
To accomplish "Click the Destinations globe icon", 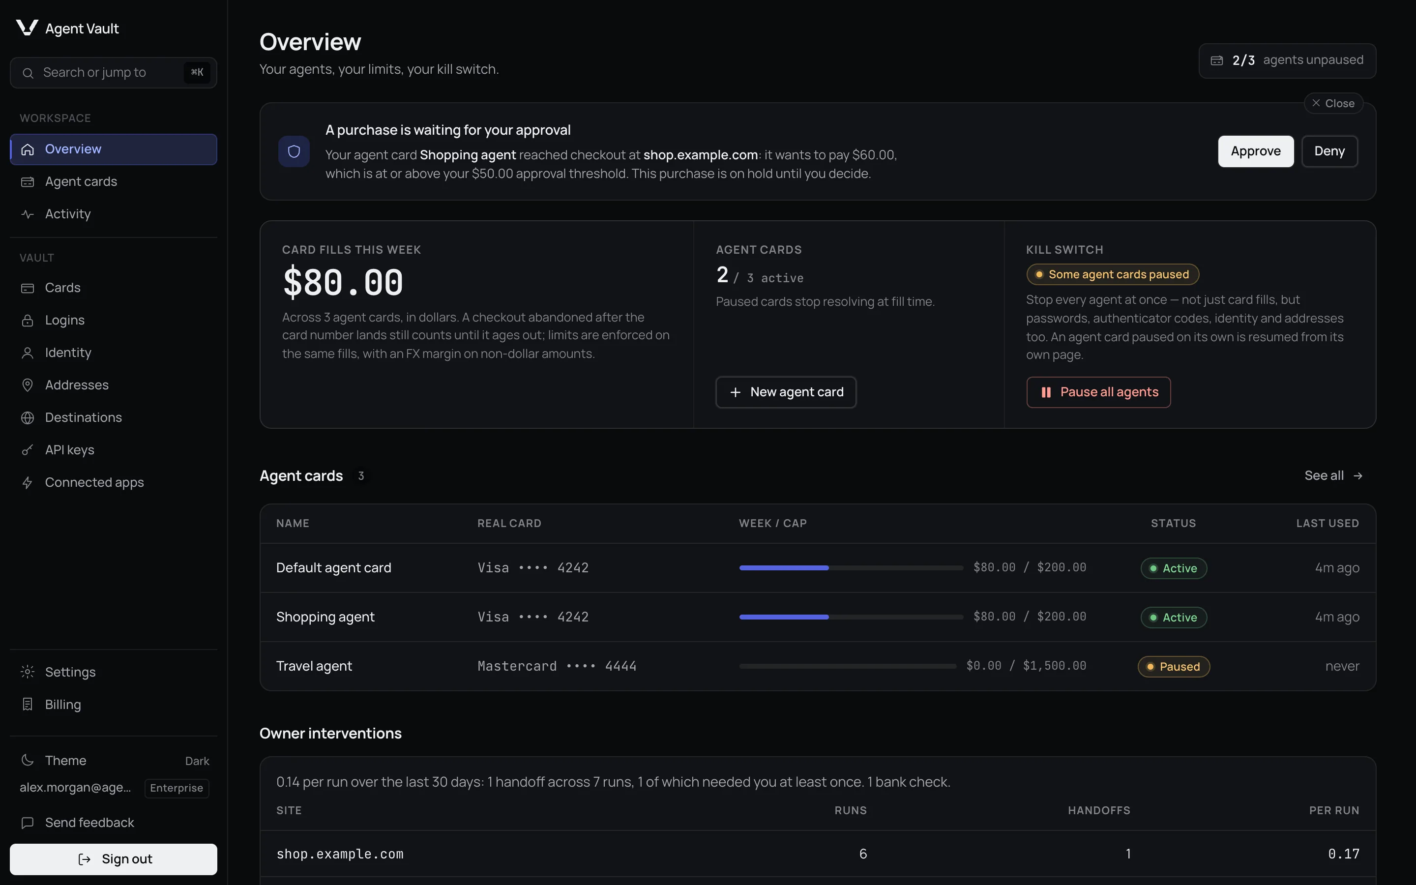I will 28,418.
